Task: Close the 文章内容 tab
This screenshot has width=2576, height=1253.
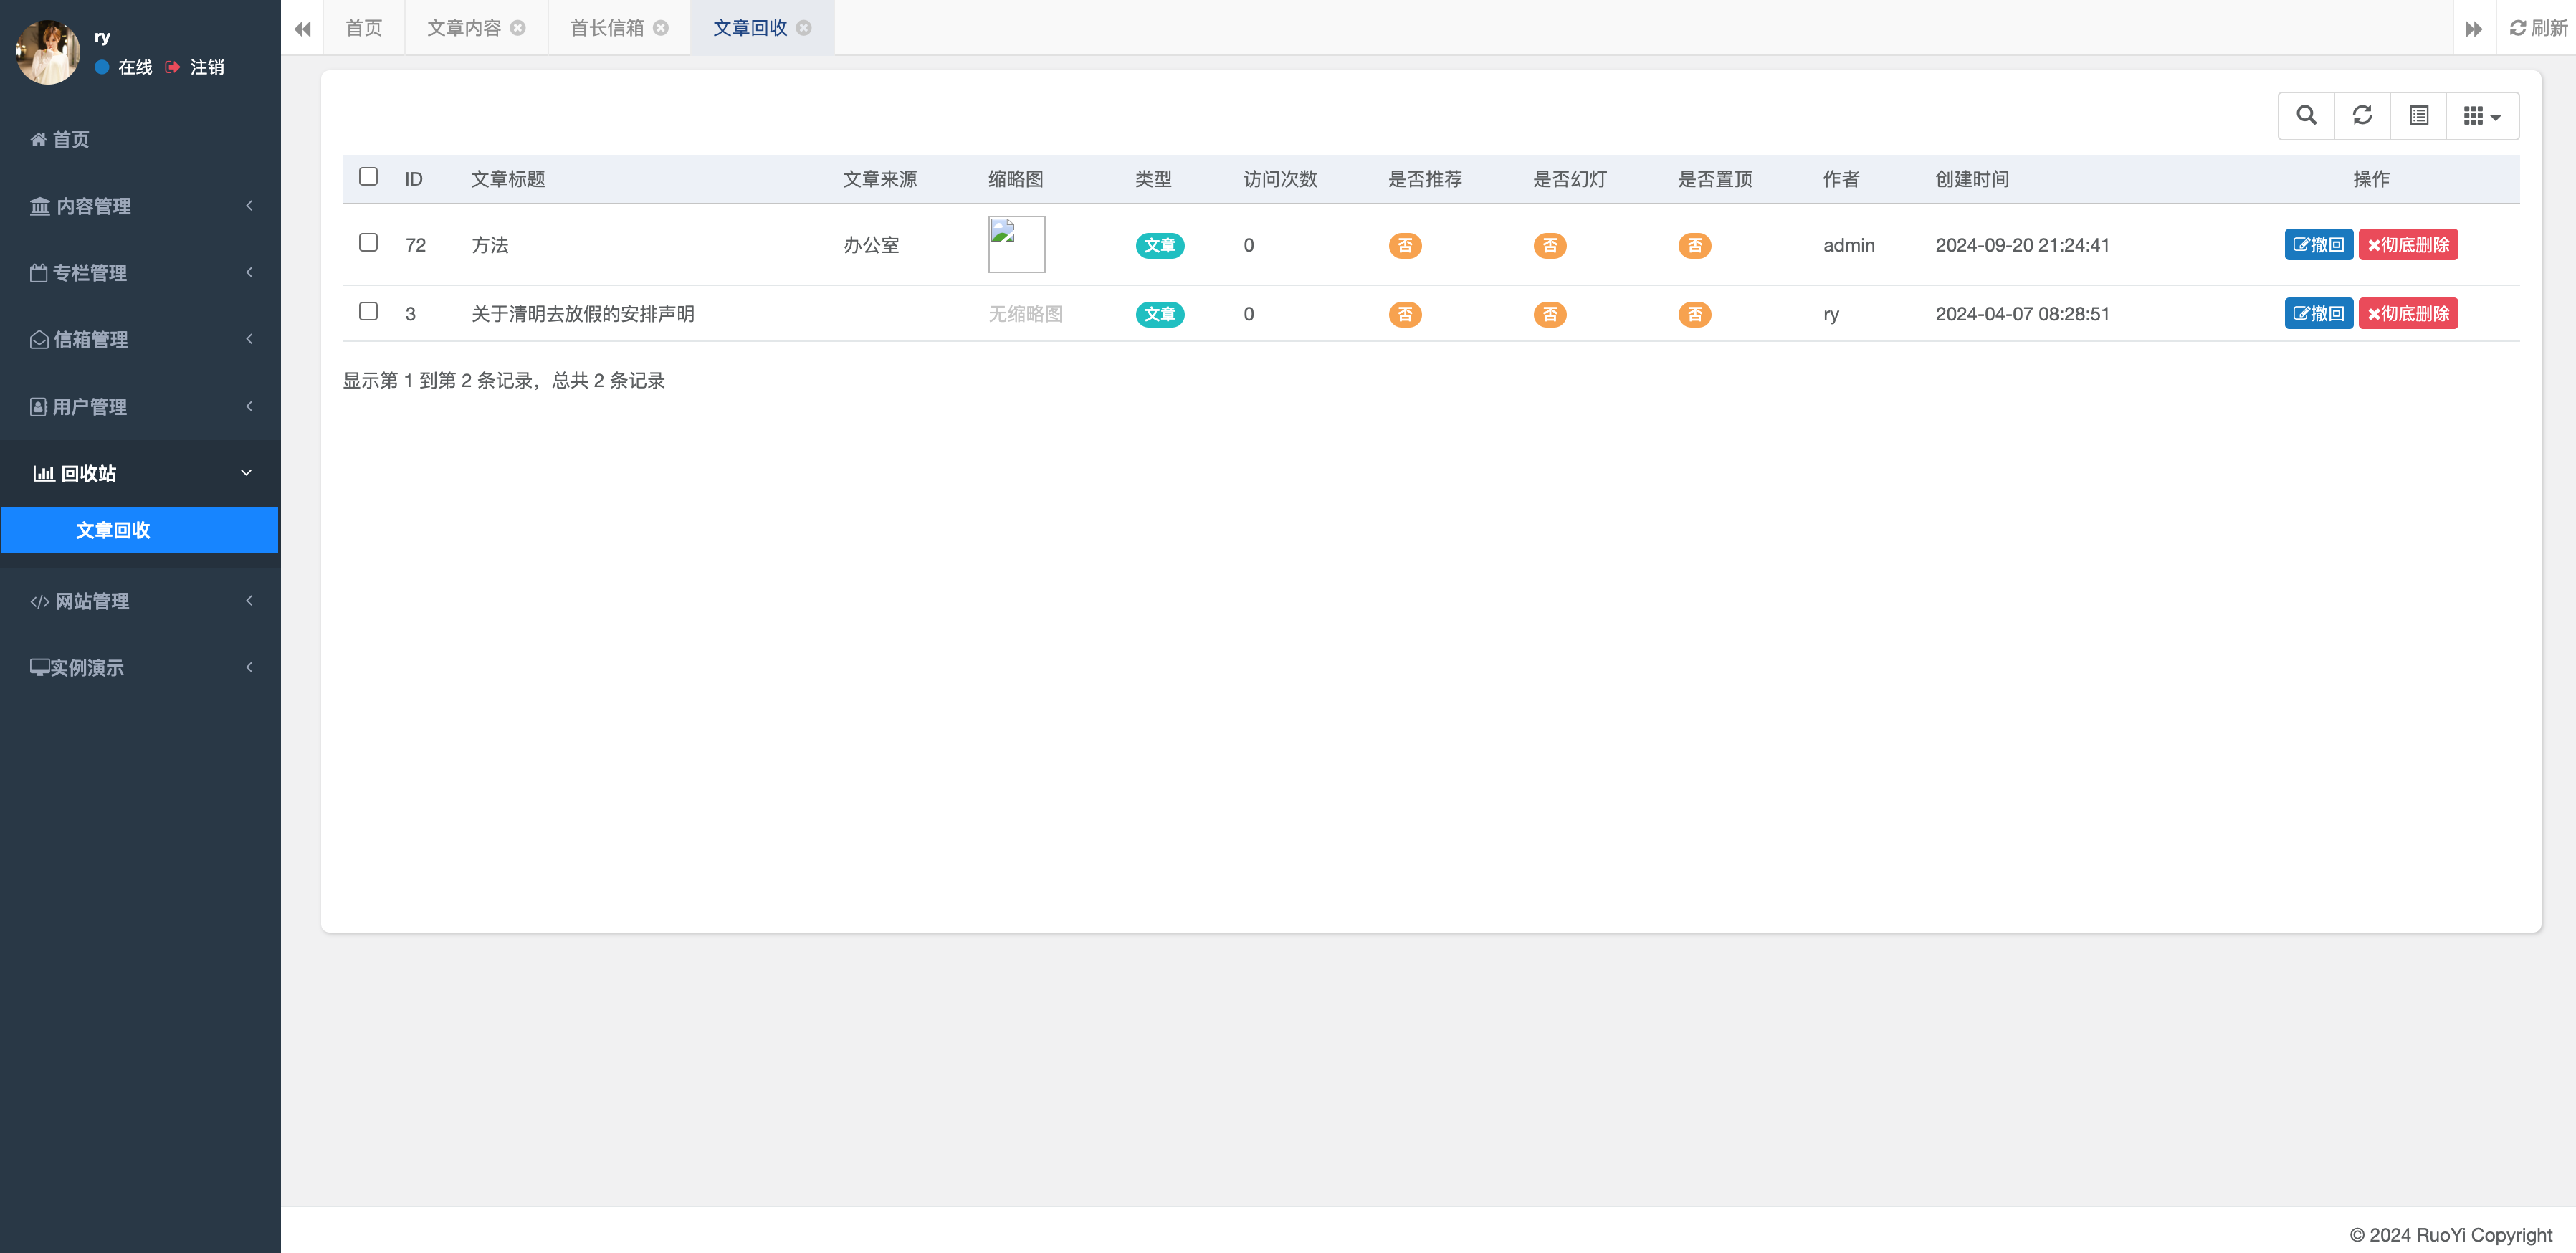Action: pos(518,28)
